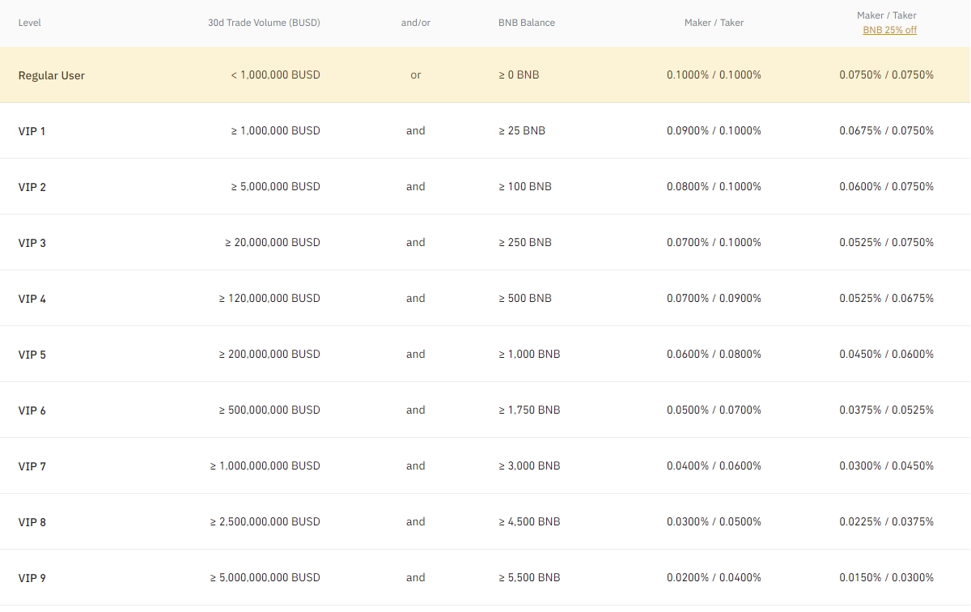Select the VIP 8 level label

32,522
